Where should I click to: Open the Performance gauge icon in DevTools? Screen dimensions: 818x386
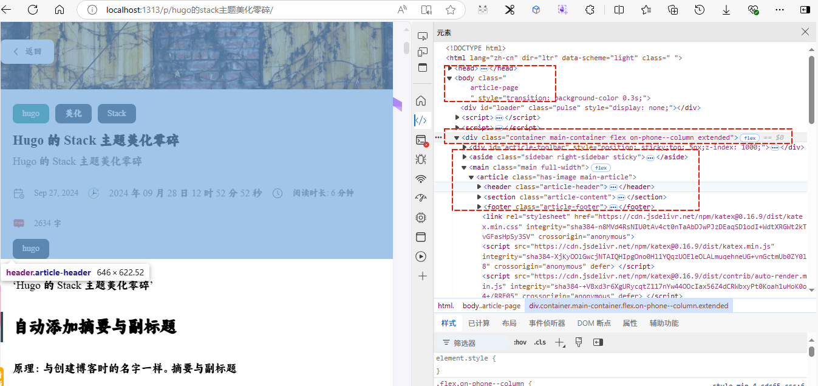(421, 198)
